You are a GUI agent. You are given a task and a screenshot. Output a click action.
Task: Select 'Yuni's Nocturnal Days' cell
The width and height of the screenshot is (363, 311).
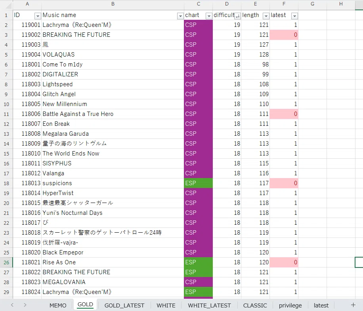coord(113,213)
